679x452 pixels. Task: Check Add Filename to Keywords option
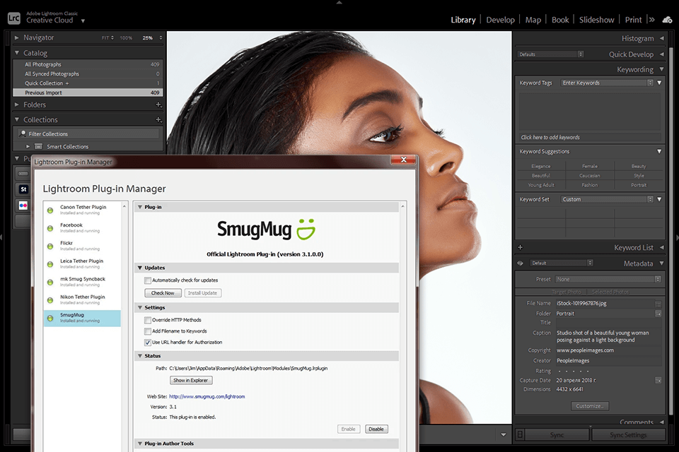(x=148, y=331)
